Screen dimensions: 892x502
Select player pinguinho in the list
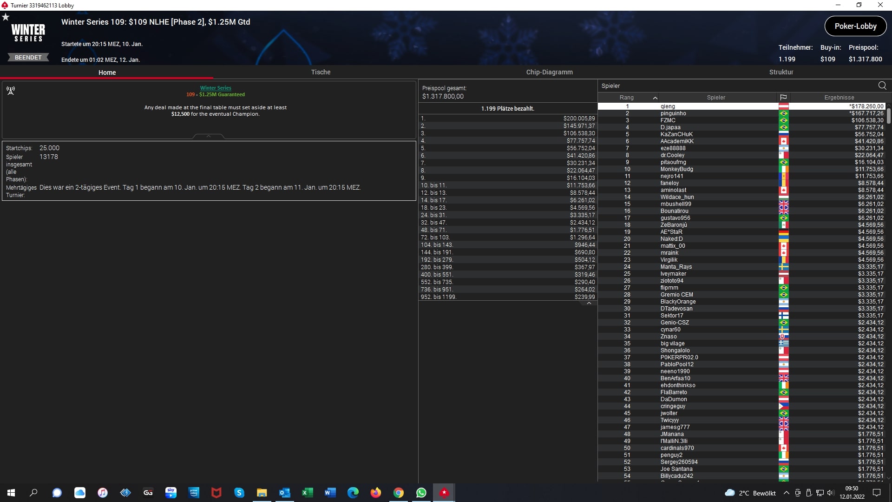click(x=673, y=113)
